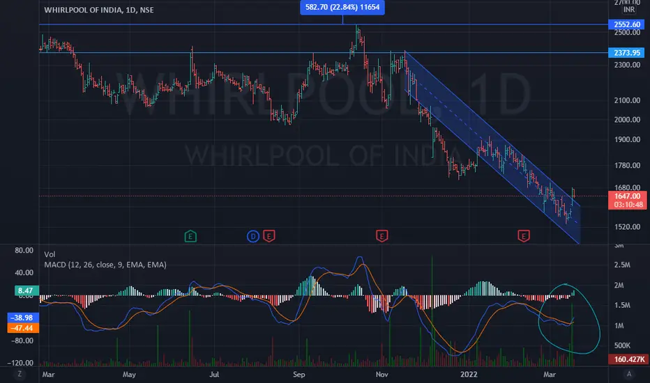Viewport: 650px width, 383px height.
Task: Click the 2500.00 price axis label
Action: coord(627,33)
